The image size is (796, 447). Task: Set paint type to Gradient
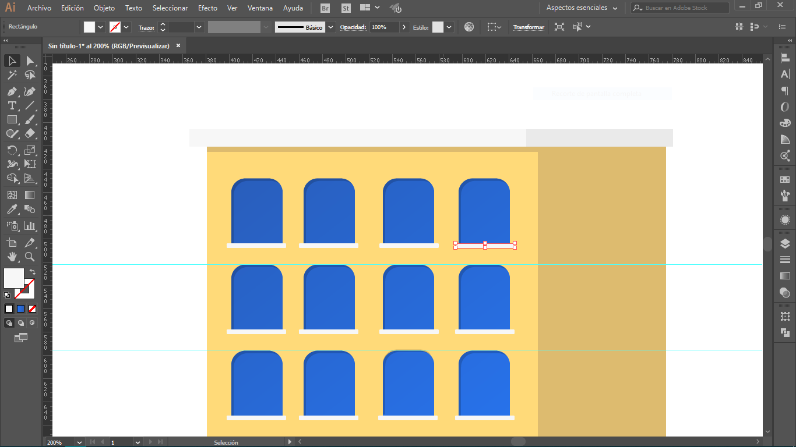point(20,308)
